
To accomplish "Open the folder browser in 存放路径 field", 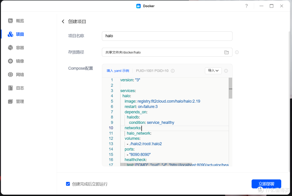I will pyautogui.click(x=227, y=52).
